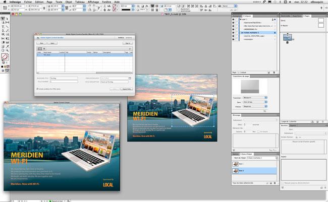The height and width of the screenshot is (202, 328).
Task: Toggle visibility eye of rectangle row
Action: 234,39
